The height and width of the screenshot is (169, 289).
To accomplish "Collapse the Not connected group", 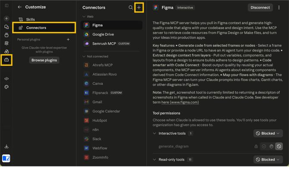I will click(x=84, y=56).
